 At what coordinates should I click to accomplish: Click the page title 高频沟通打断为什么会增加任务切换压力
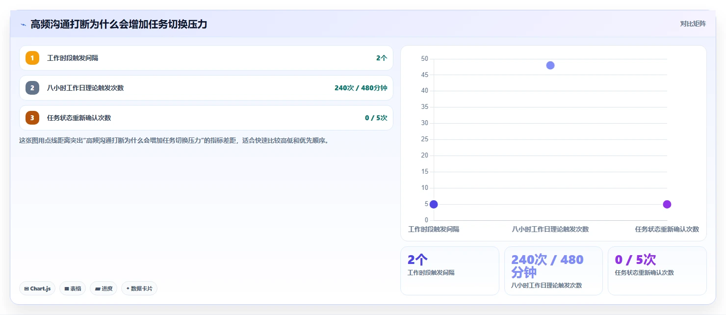tap(119, 24)
